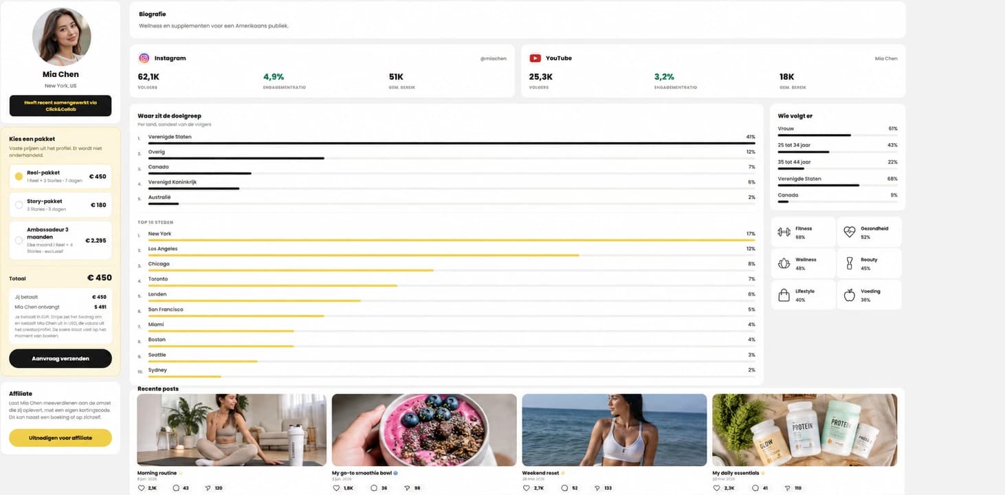
Task: Click the Gezondheid heart-pulse icon
Action: (849, 232)
